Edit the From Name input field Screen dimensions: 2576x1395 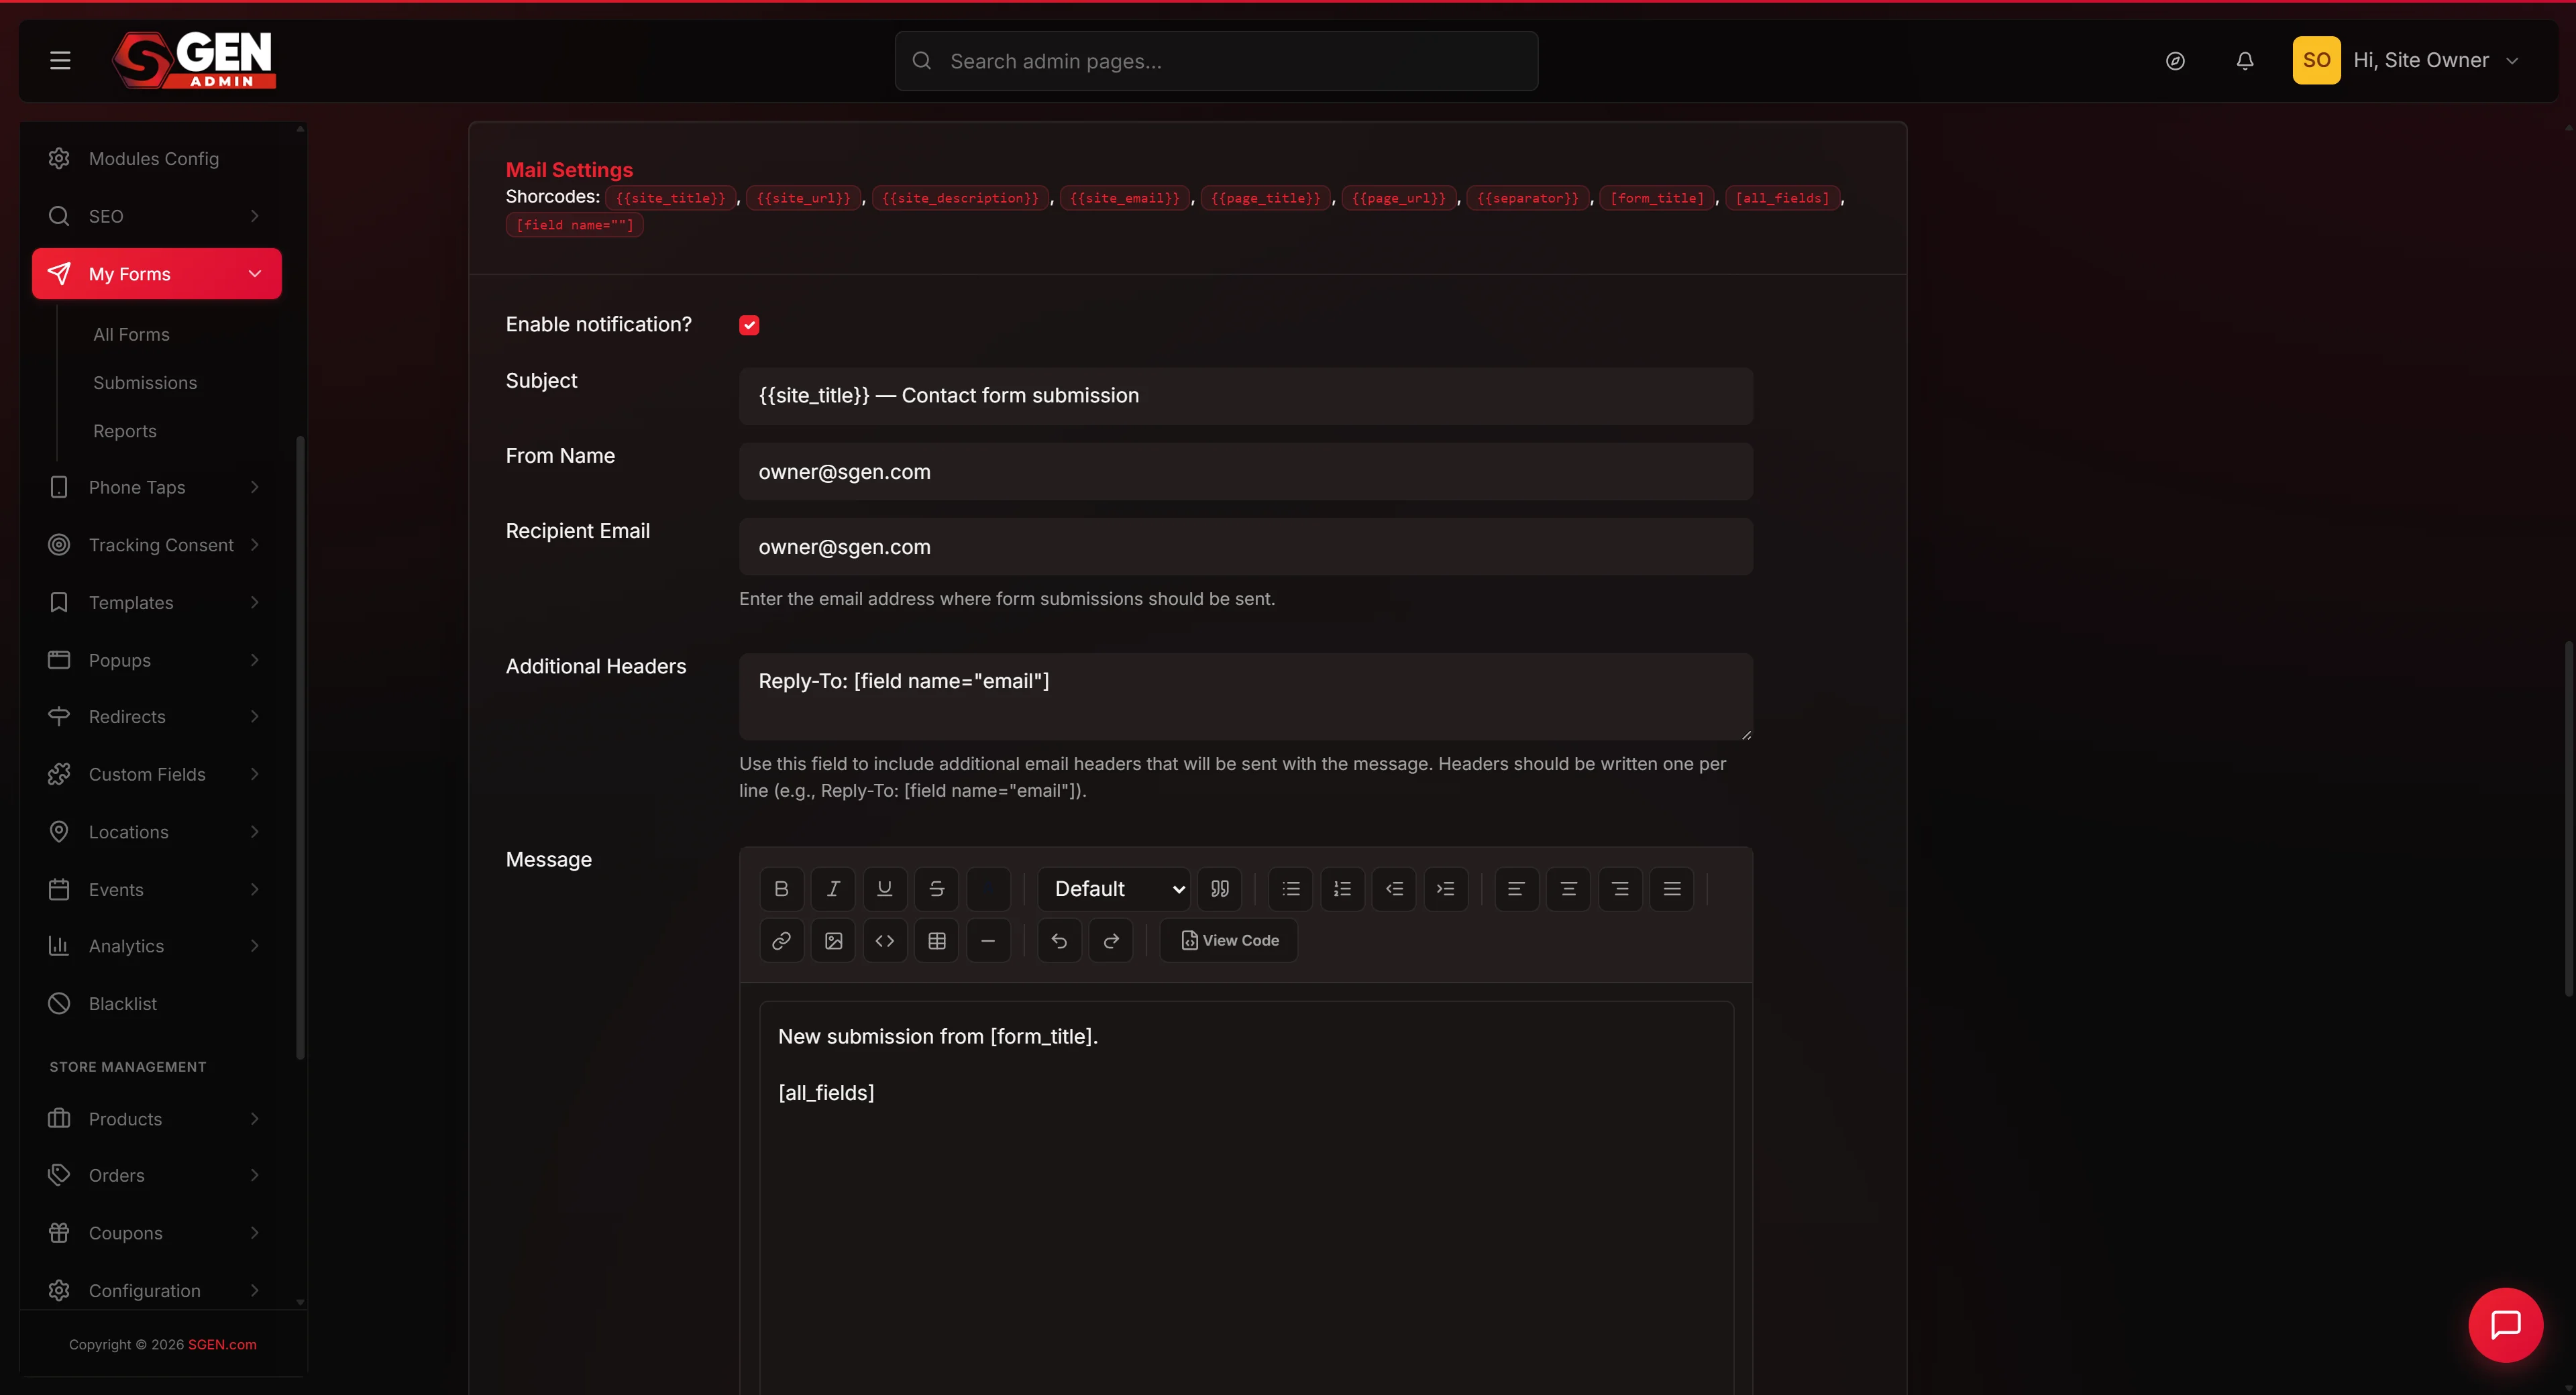(x=1246, y=472)
